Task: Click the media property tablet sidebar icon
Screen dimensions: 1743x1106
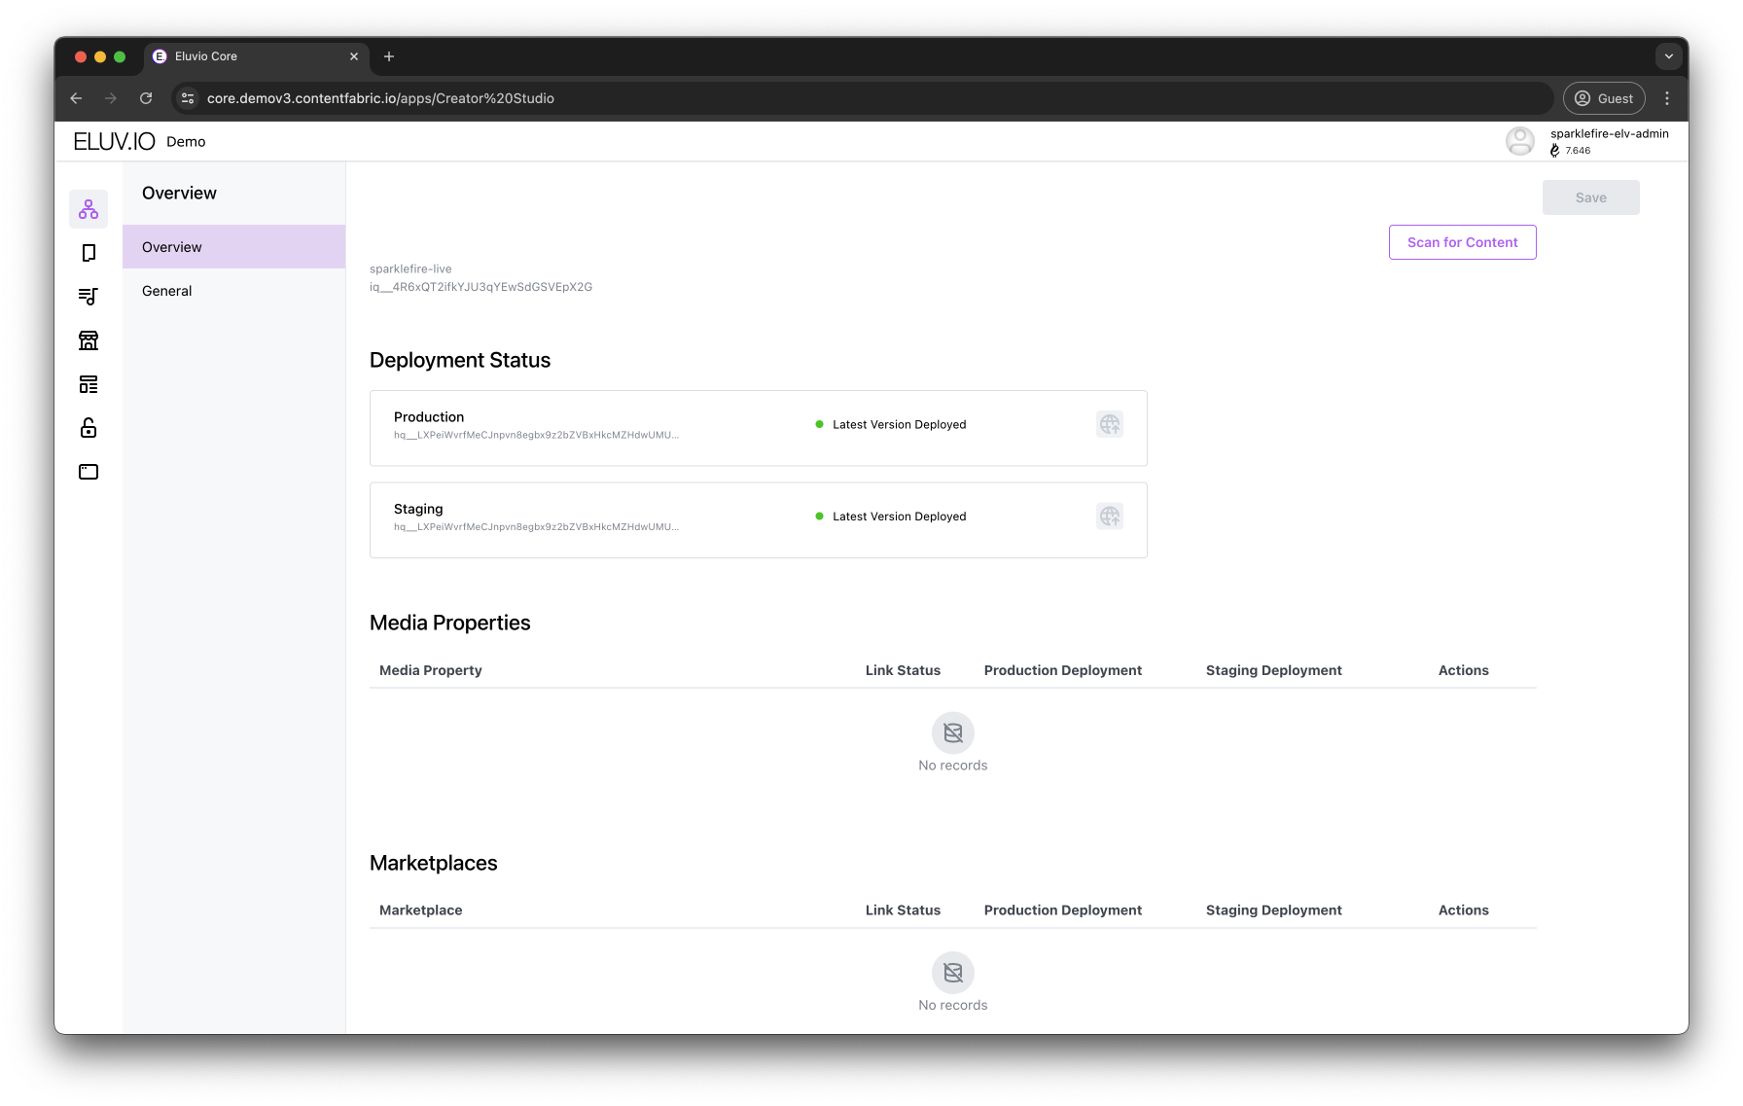Action: click(x=89, y=253)
